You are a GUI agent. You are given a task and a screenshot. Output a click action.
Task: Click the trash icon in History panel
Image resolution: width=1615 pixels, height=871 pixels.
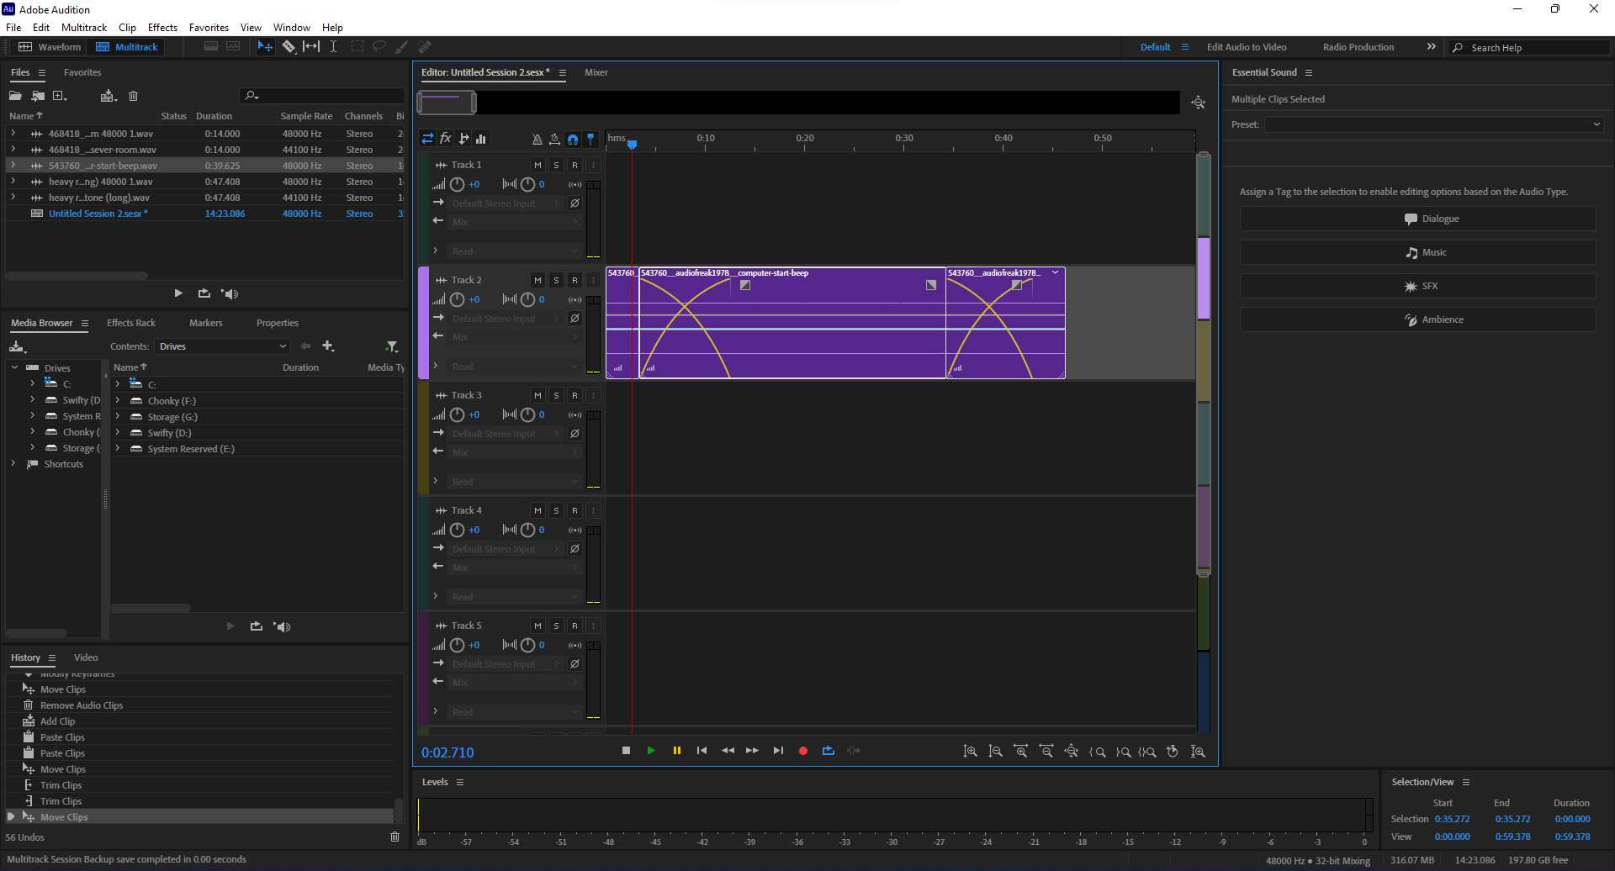click(394, 837)
